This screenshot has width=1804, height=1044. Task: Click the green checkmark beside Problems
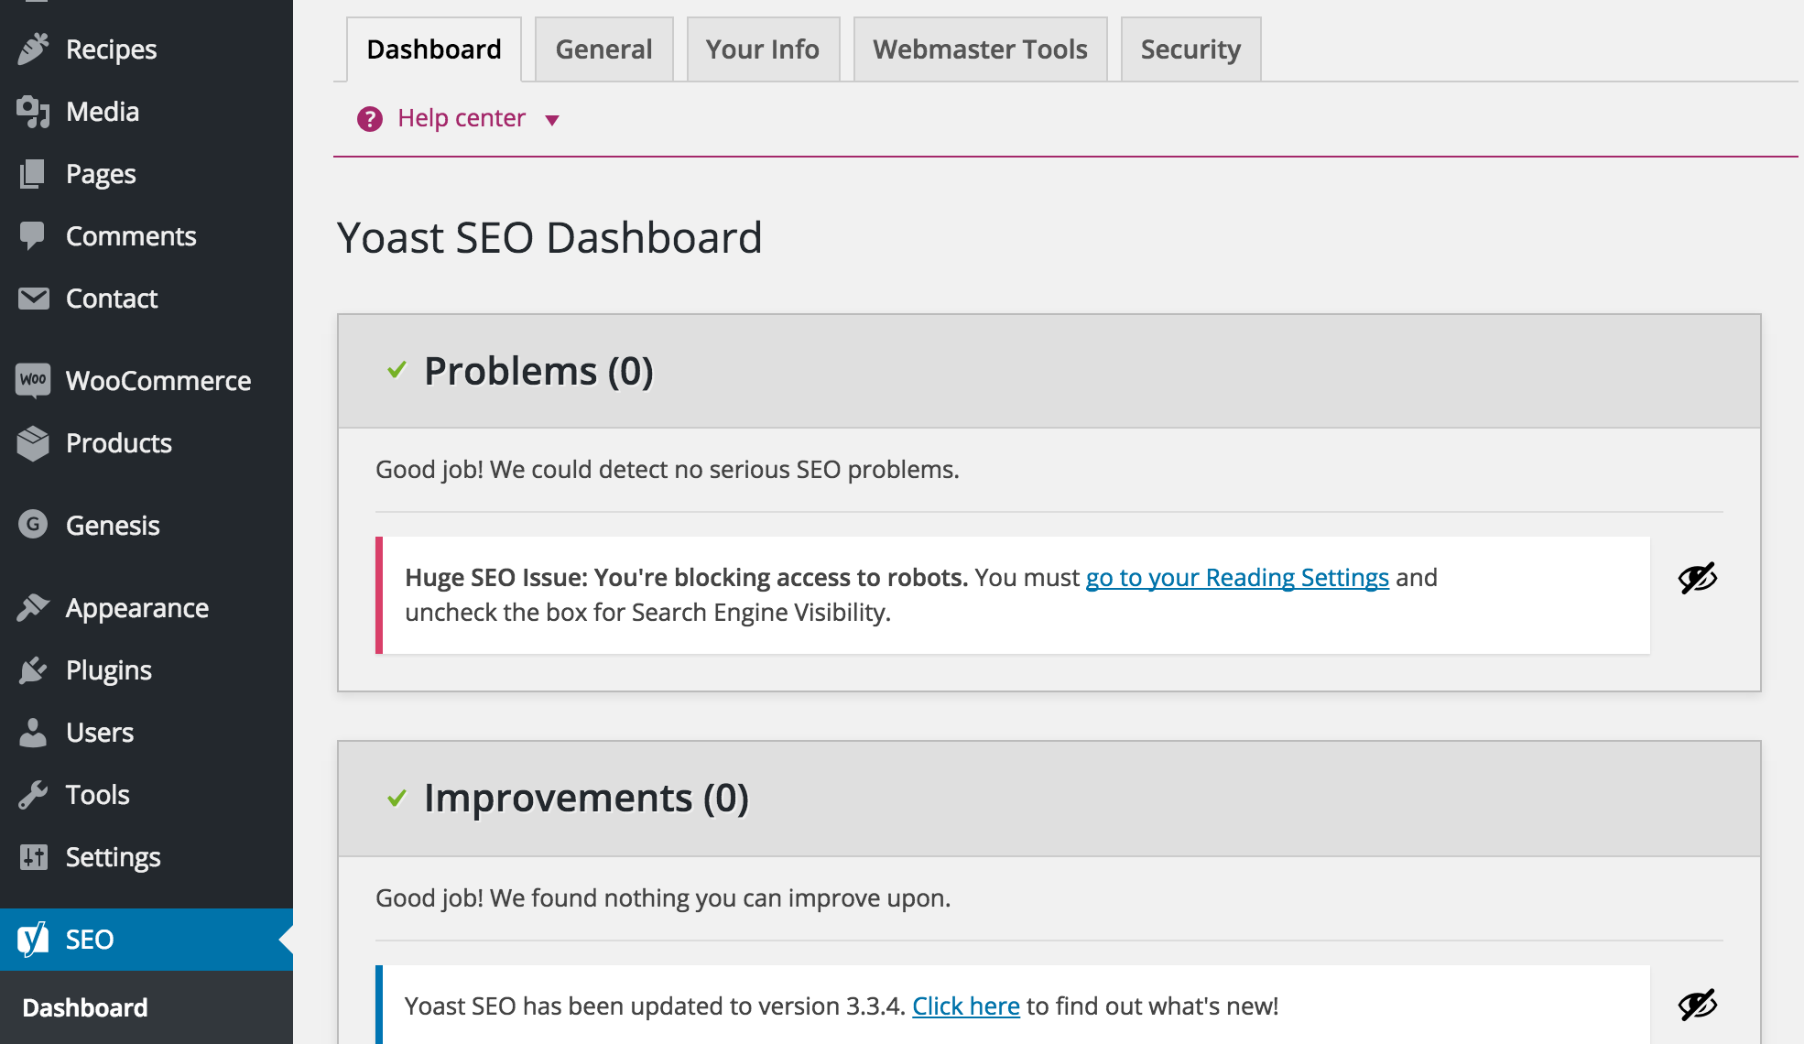pyautogui.click(x=397, y=370)
